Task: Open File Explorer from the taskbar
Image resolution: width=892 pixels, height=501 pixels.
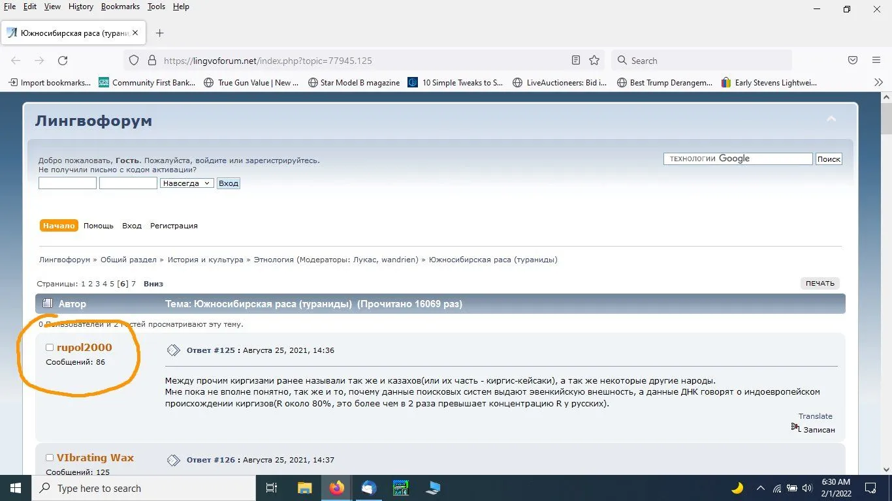Action: tap(304, 488)
